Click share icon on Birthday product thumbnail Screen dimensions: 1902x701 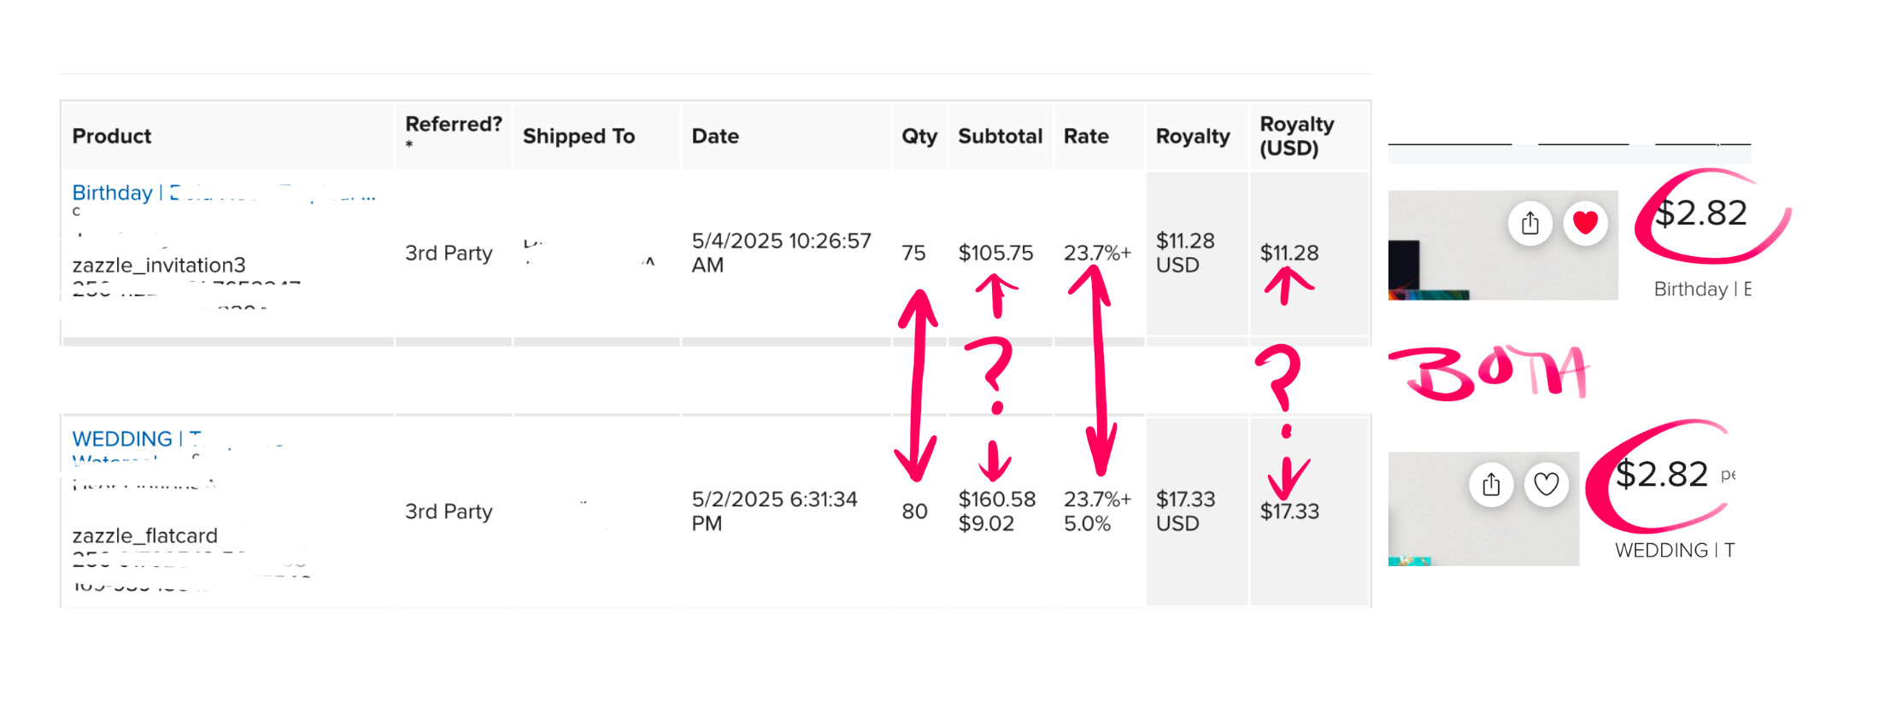pos(1529,224)
